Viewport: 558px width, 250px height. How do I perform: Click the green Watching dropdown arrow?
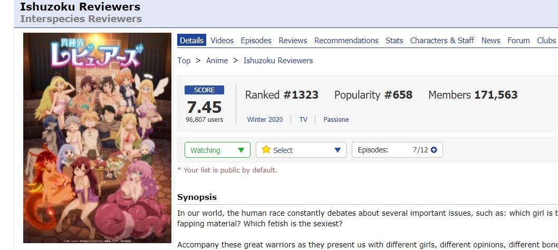241,150
